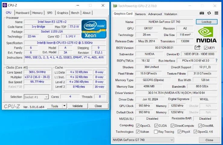Image resolution: width=223 pixels, height=145 pixels.
Task: Click the Memory Size 4096 MB value
Action: click(x=149, y=86)
